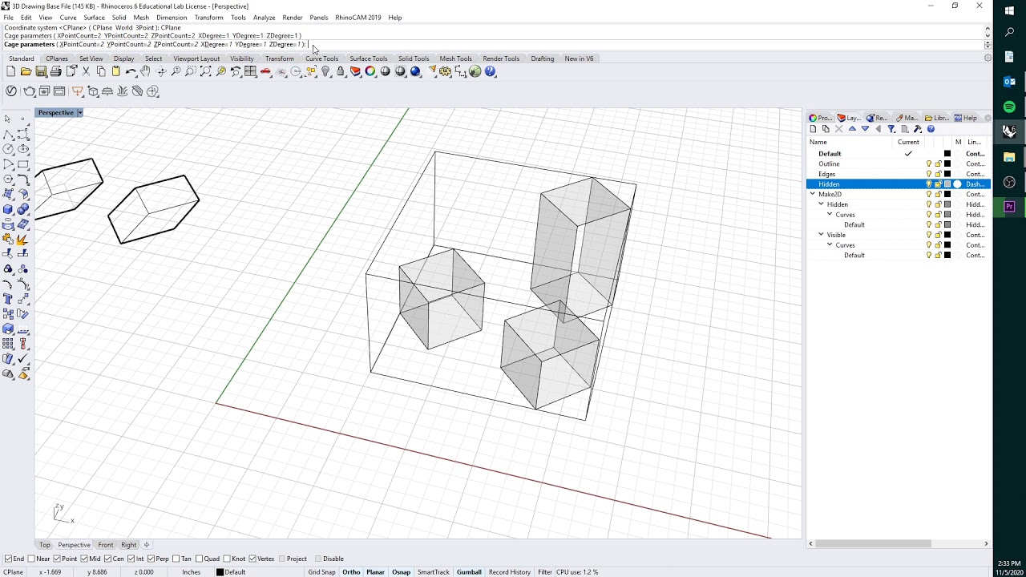The height and width of the screenshot is (577, 1026).
Task: Toggle Osnap in the status bar
Action: [401, 572]
